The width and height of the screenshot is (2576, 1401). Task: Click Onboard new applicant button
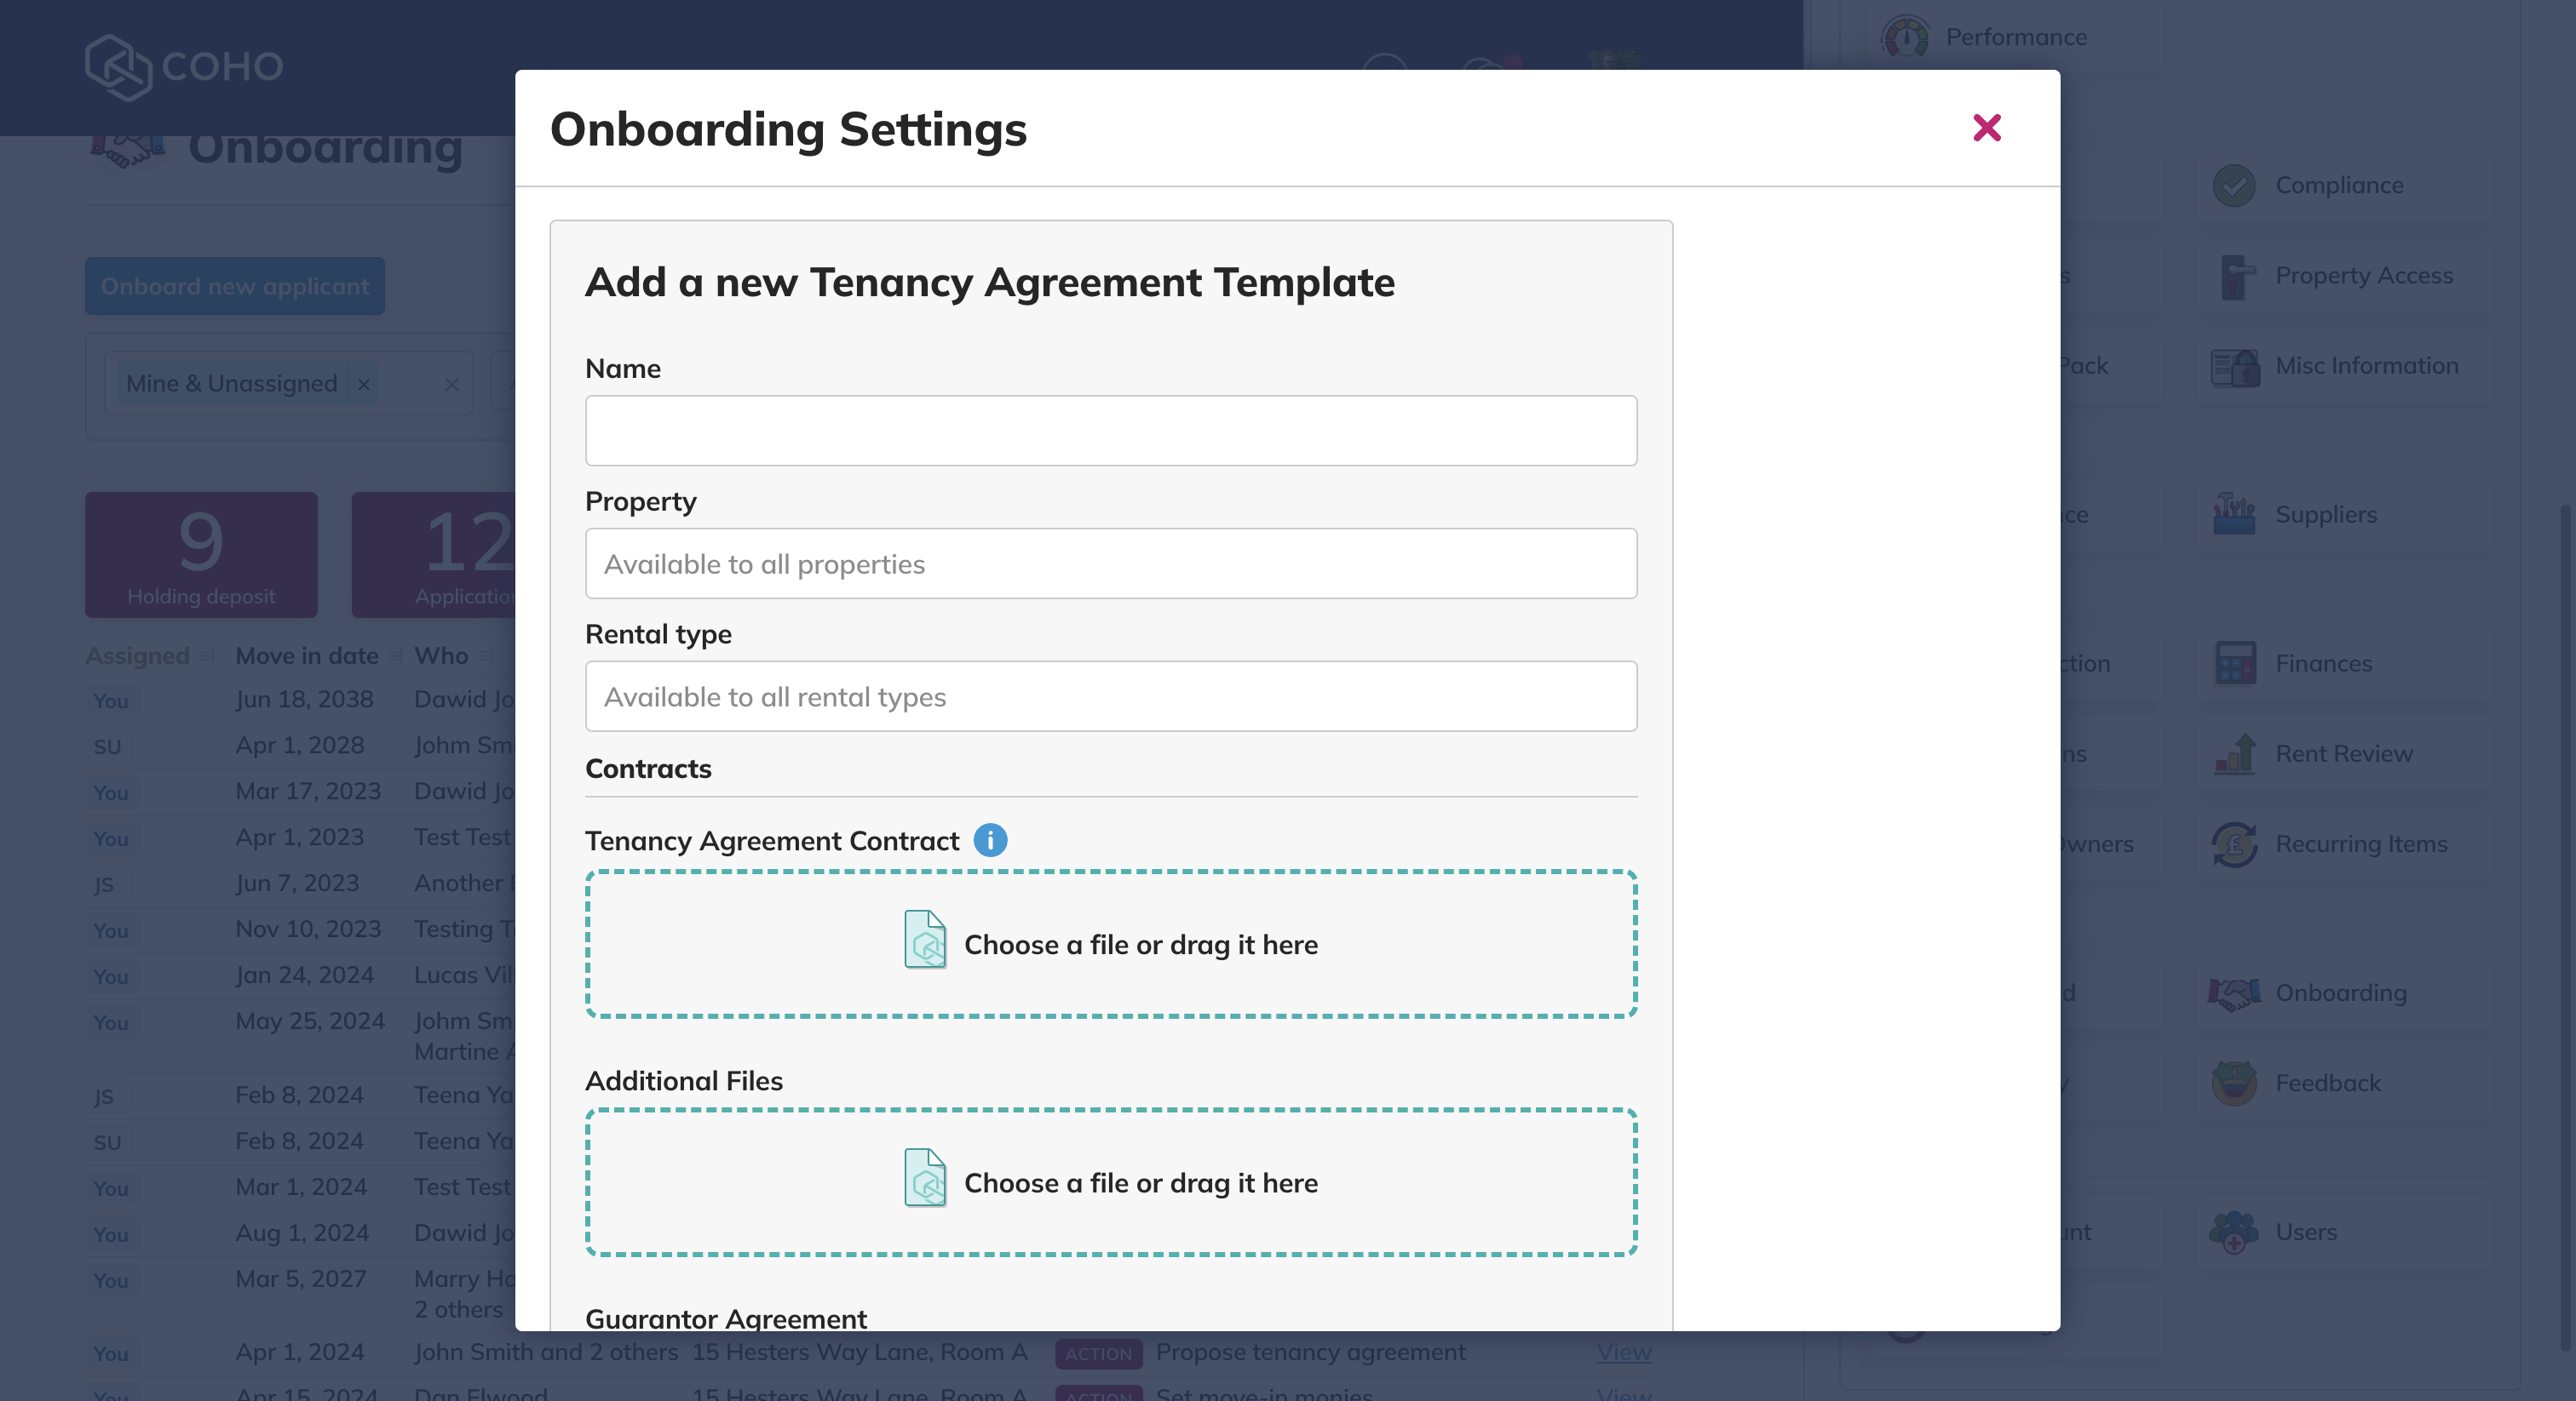(x=235, y=287)
